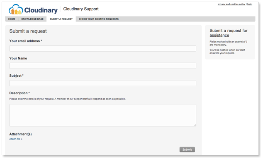Click the login link
Image resolution: width=263 pixels, height=159 pixels.
pos(250,4)
